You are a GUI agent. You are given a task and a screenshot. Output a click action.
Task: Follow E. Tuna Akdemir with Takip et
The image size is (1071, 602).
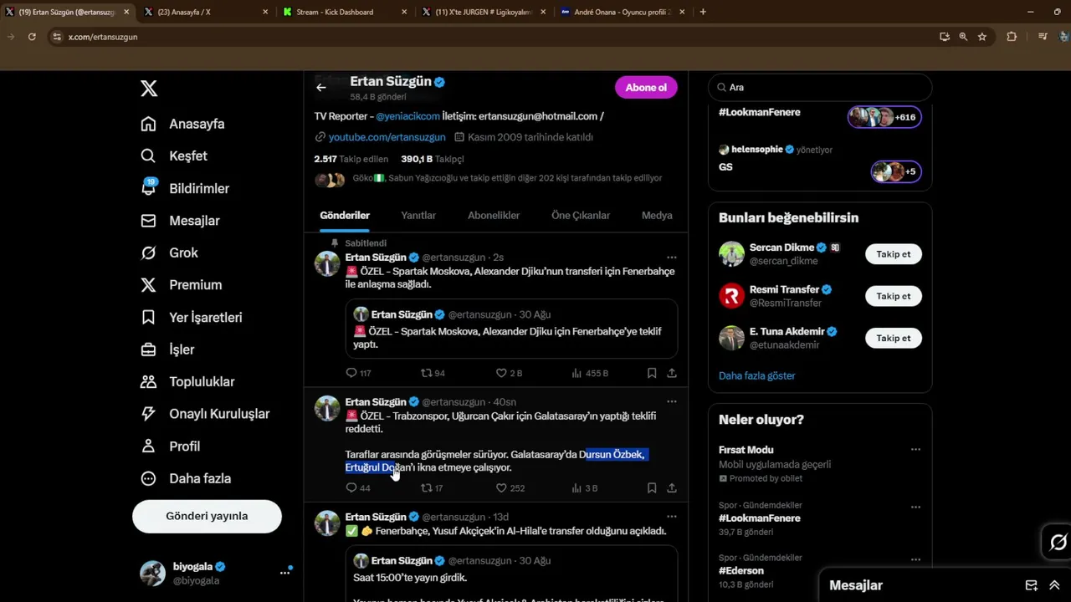coord(894,338)
